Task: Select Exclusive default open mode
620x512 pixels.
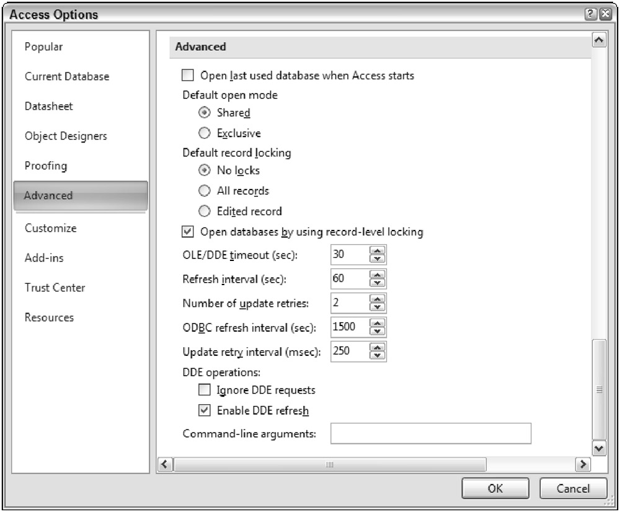Action: point(205,133)
